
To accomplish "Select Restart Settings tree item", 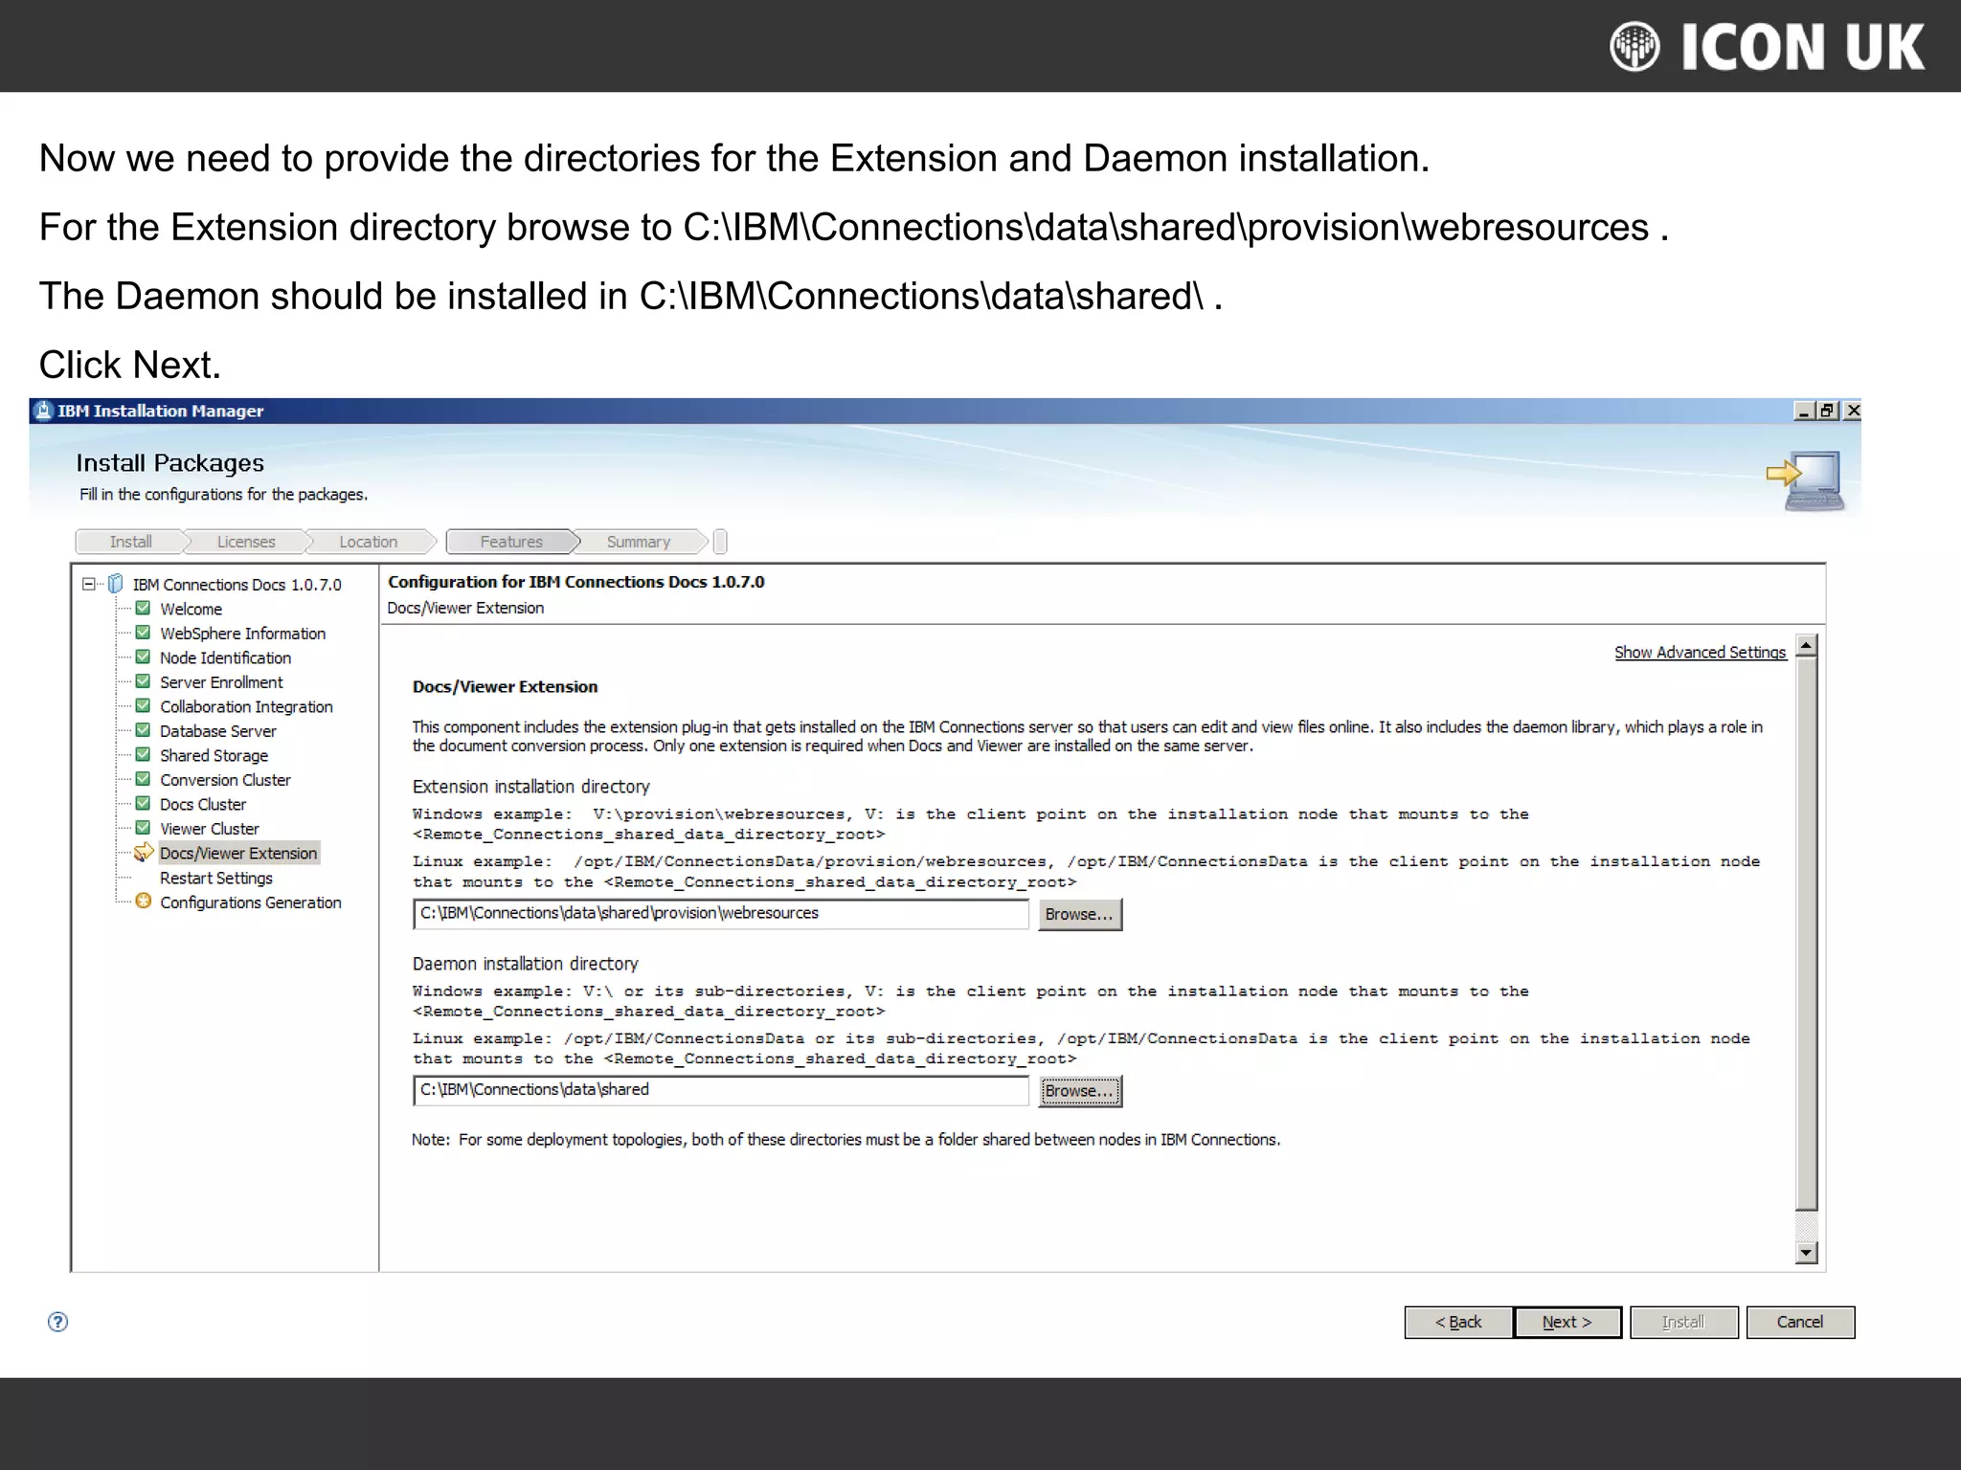I will 215,878.
